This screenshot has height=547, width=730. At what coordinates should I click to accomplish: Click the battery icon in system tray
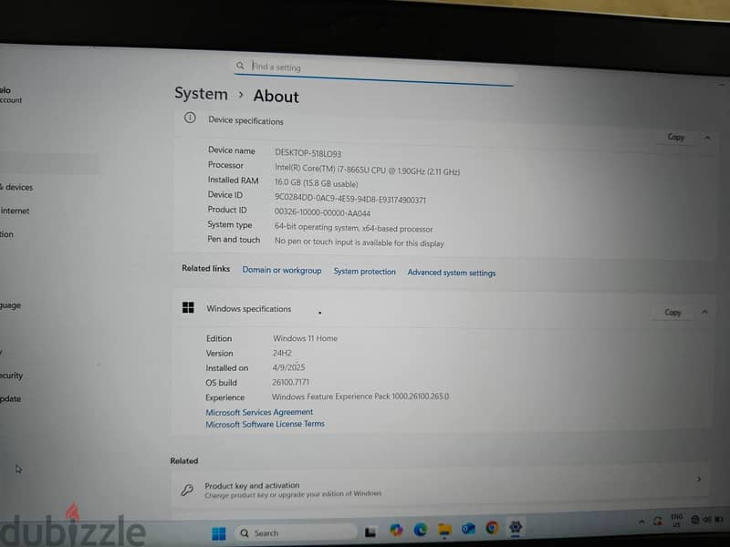click(719, 519)
